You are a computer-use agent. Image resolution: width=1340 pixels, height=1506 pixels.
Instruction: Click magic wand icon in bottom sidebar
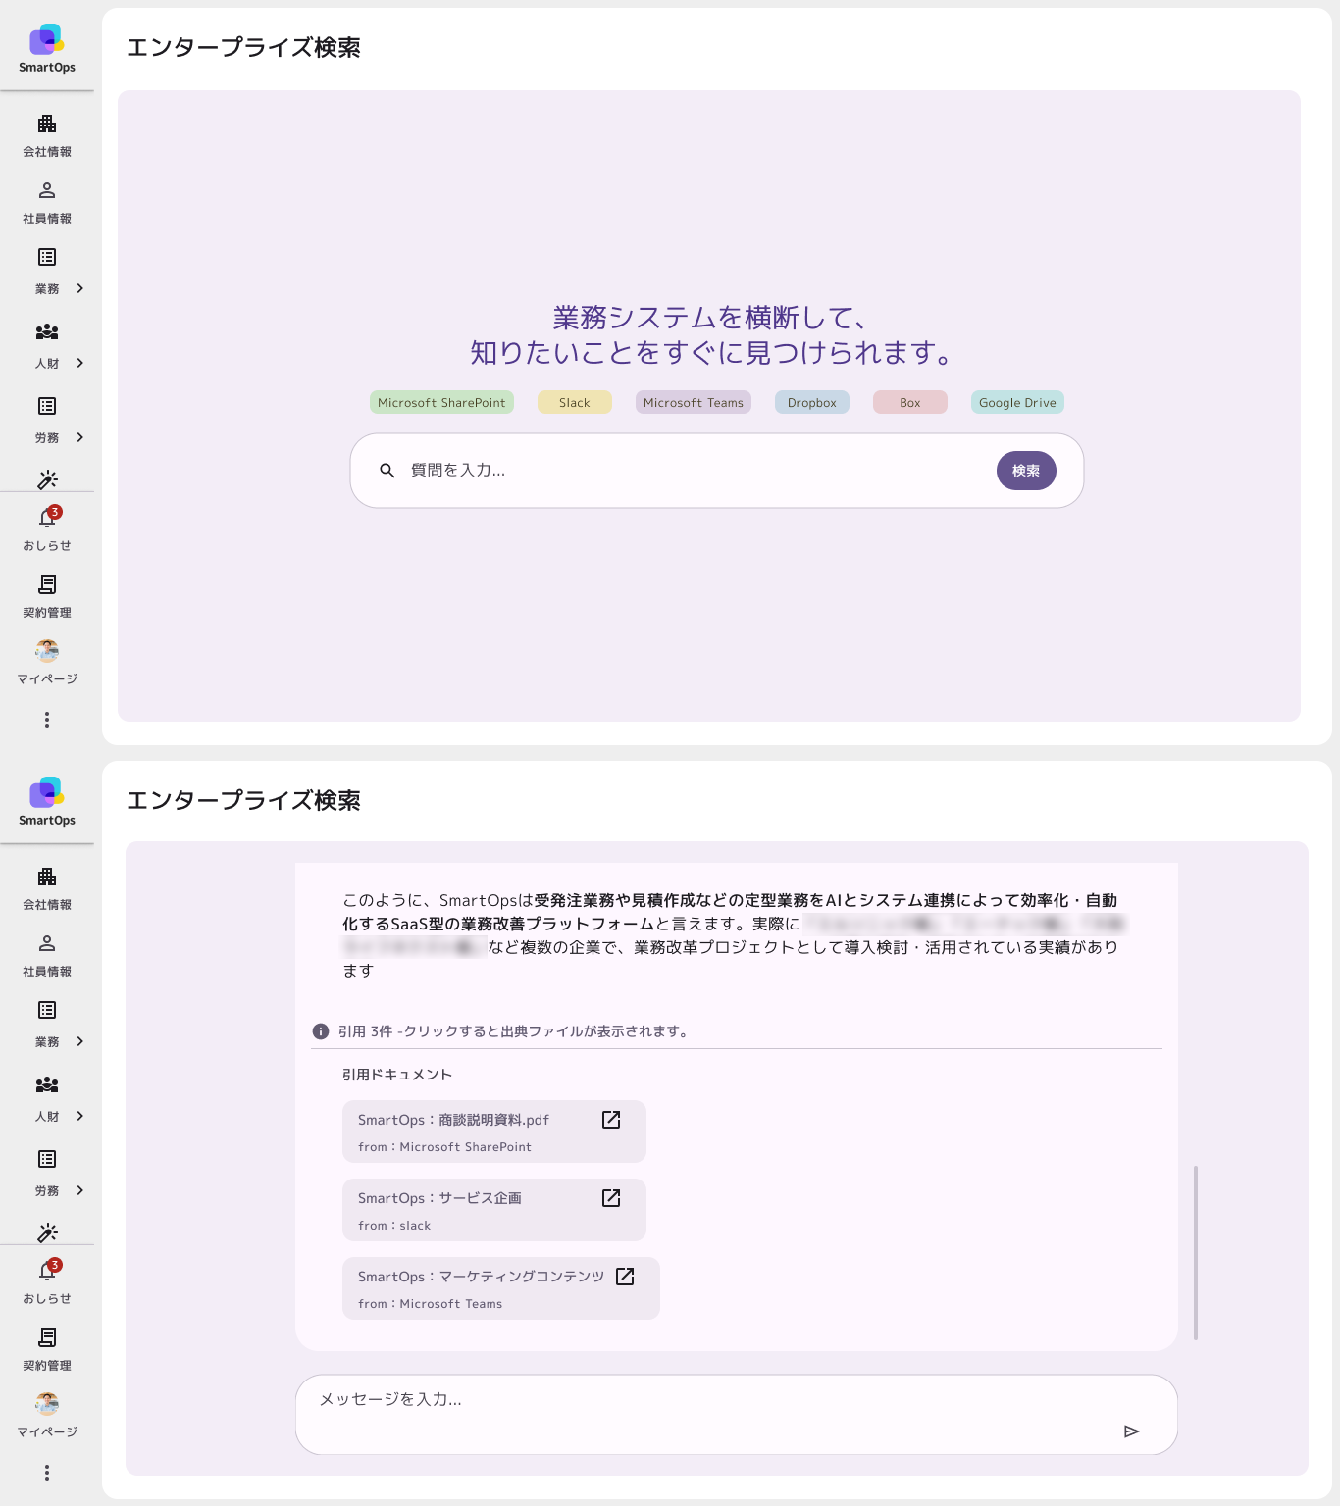[47, 1232]
